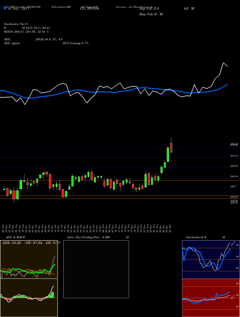Open the blue Stochastics chart thumbnail

tap(211, 259)
